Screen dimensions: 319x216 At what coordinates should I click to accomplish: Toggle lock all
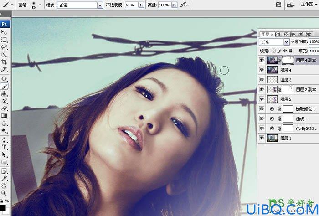click(x=291, y=51)
